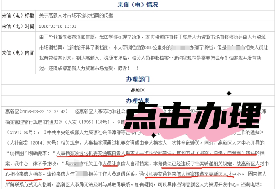The height and width of the screenshot is (189, 278).
Task: Select the header "来信（电）情况"
Action: 138,5
